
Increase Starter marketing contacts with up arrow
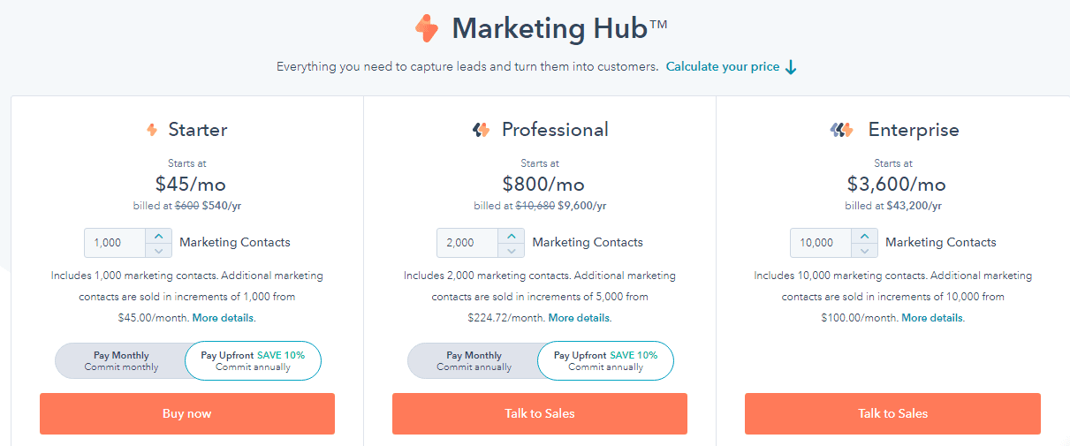[159, 236]
